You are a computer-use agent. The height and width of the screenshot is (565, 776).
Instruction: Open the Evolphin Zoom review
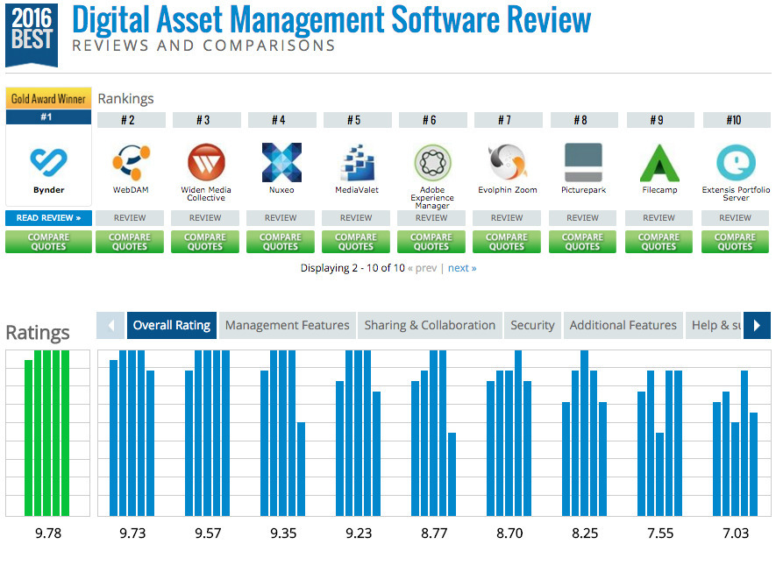507,218
